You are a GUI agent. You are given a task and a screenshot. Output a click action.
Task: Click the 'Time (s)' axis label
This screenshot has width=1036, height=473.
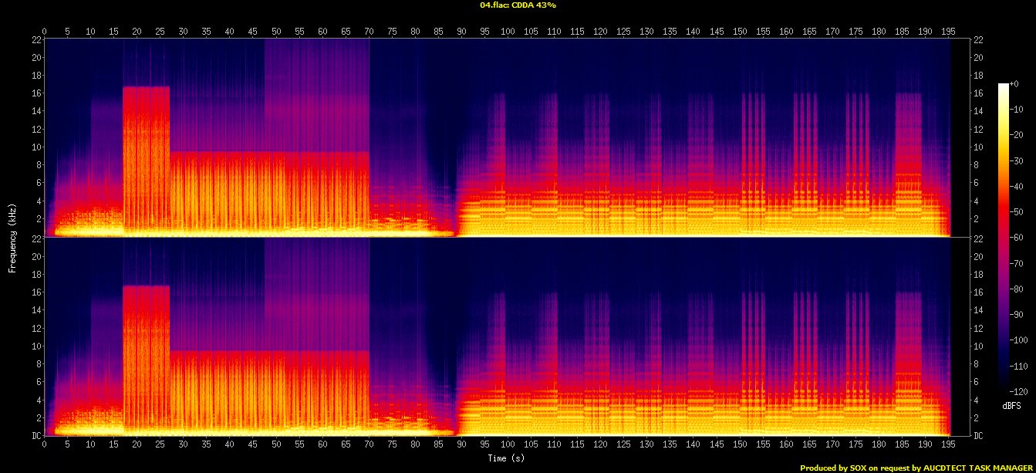pos(505,458)
